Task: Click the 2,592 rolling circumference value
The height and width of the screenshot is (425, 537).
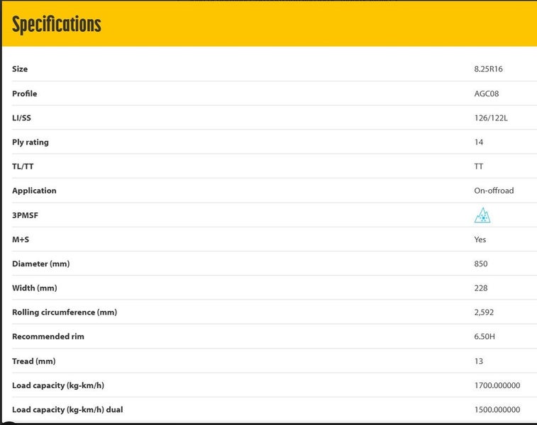Action: tap(484, 312)
